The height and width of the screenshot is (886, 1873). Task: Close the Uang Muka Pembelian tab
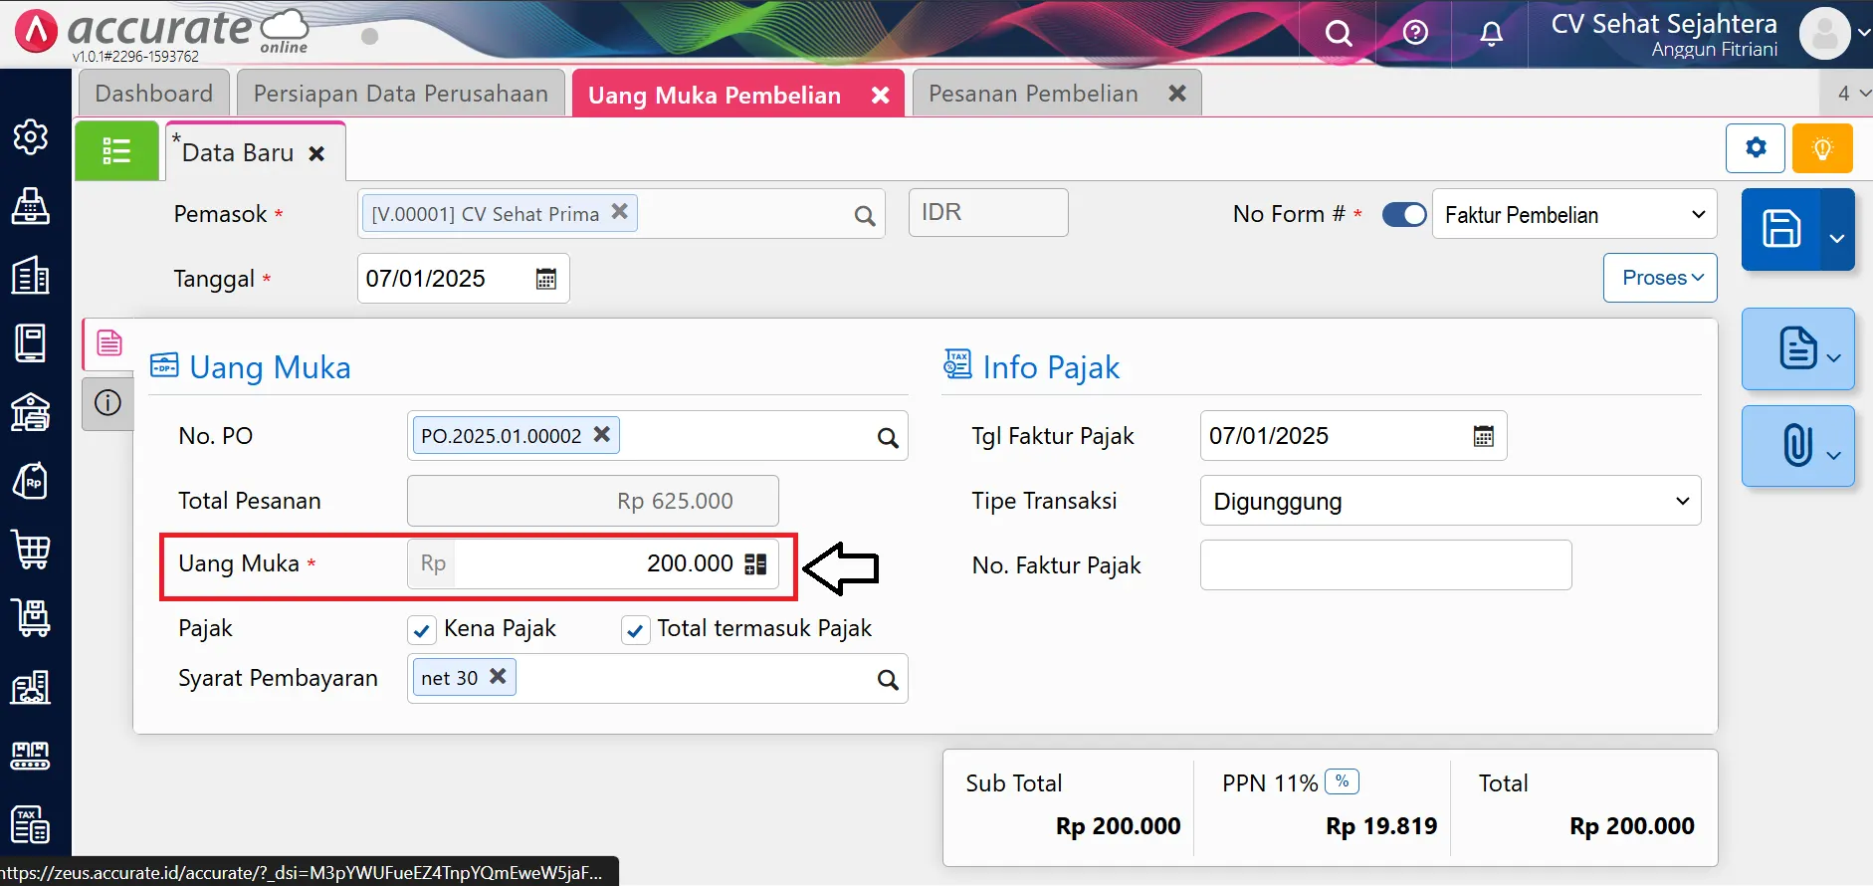pyautogui.click(x=880, y=95)
